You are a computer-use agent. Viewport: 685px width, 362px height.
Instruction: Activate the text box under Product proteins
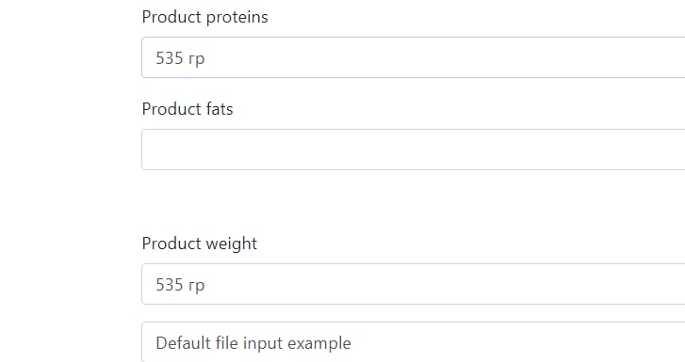pyautogui.click(x=414, y=57)
